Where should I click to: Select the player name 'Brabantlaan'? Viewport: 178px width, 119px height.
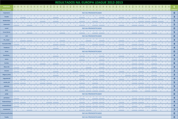(x=7, y=21)
